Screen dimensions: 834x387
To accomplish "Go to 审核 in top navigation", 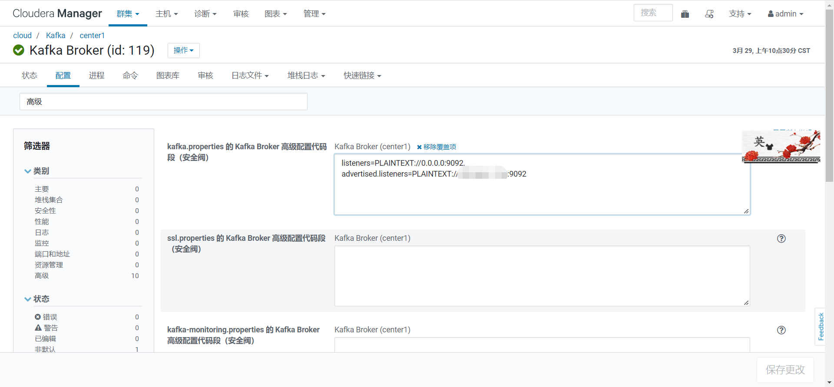I will [241, 14].
